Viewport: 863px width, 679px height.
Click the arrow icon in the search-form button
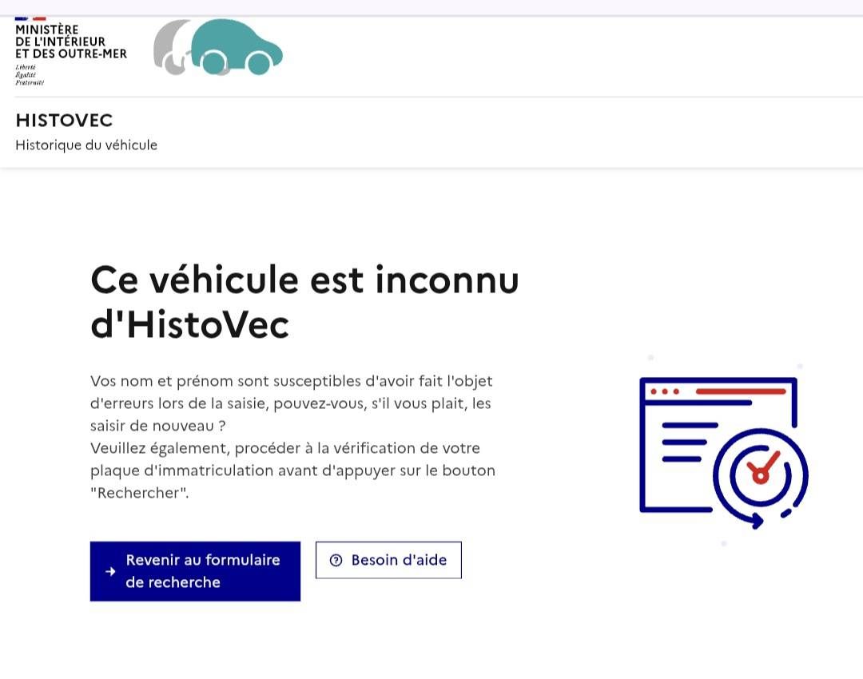pos(110,571)
